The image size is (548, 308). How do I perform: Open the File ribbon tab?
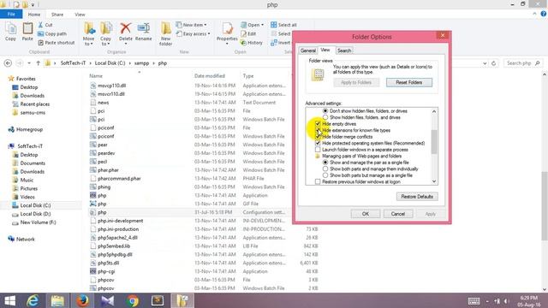[11, 15]
